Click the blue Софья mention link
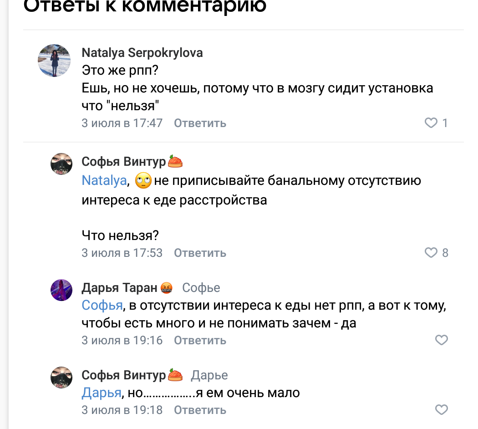Viewport: 478px width, 429px height. tap(102, 305)
